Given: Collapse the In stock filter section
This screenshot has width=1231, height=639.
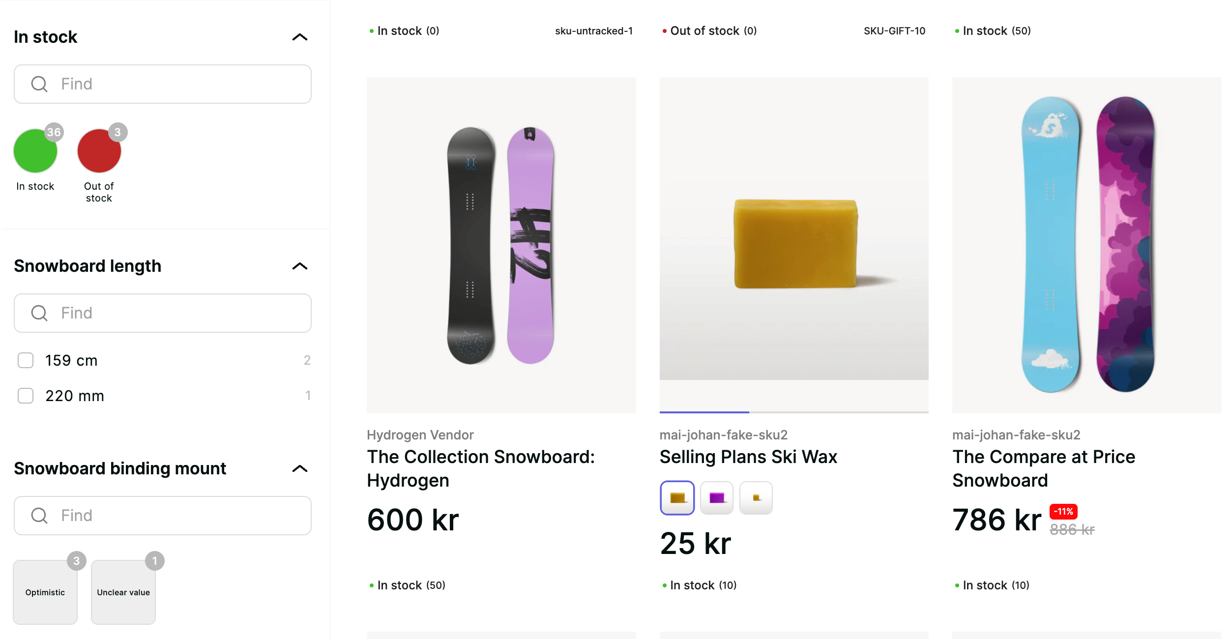Looking at the screenshot, I should (x=299, y=37).
